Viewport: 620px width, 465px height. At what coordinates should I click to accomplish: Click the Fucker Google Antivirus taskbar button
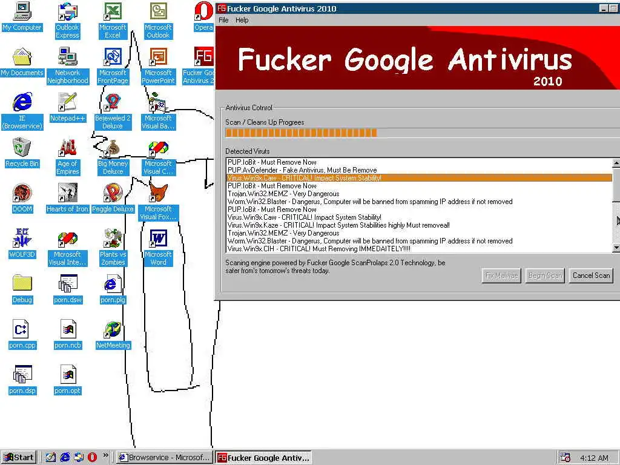point(264,458)
